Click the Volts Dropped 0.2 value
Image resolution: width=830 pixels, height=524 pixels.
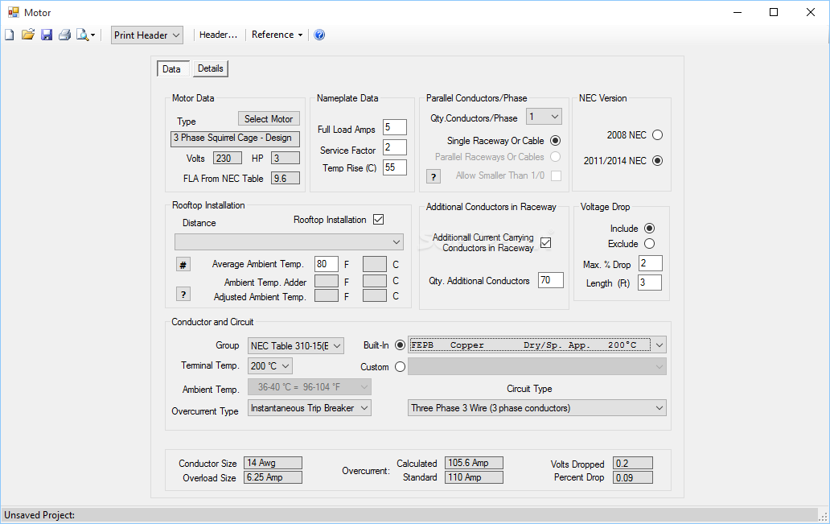point(633,464)
